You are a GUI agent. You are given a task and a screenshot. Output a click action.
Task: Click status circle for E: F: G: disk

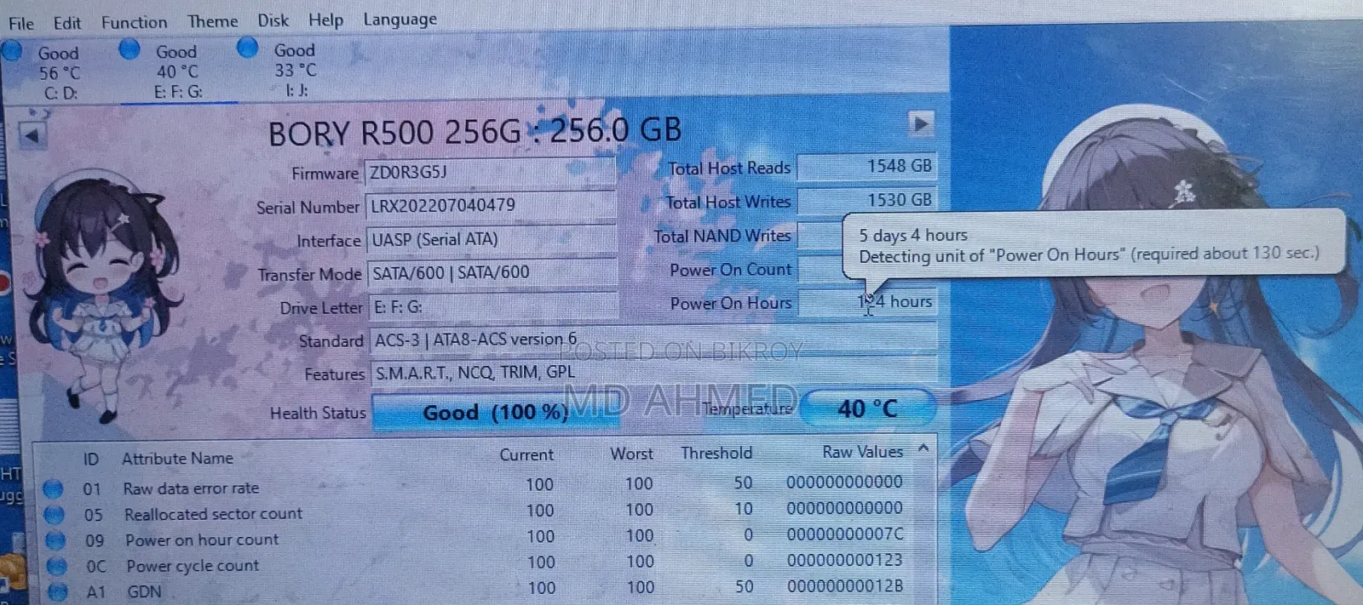click(x=129, y=49)
